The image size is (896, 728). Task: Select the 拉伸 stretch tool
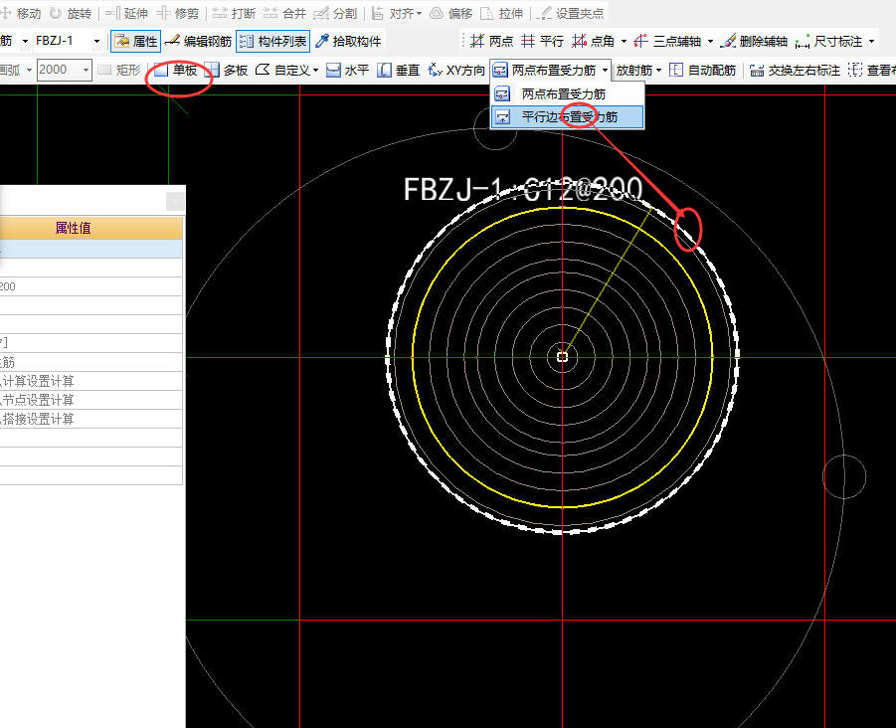pyautogui.click(x=502, y=13)
